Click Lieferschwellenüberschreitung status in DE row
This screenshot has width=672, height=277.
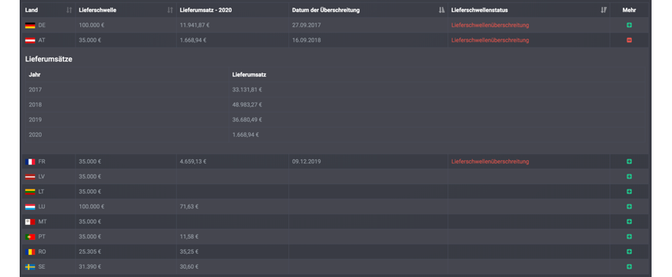pos(490,25)
